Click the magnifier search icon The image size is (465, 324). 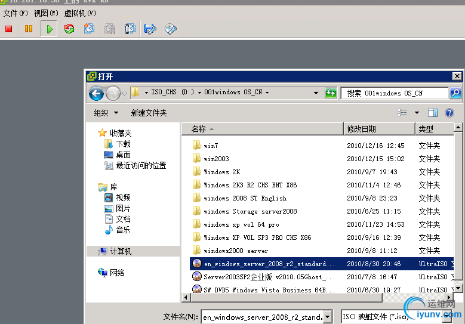tap(455, 93)
